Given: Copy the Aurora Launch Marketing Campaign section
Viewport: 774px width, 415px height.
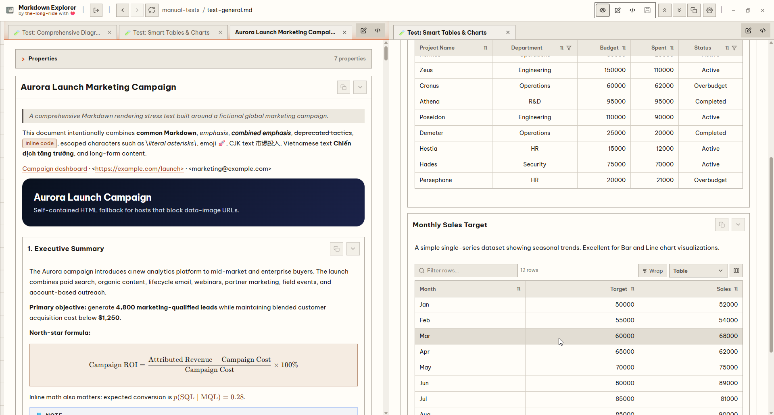Looking at the screenshot, I should pos(344,87).
